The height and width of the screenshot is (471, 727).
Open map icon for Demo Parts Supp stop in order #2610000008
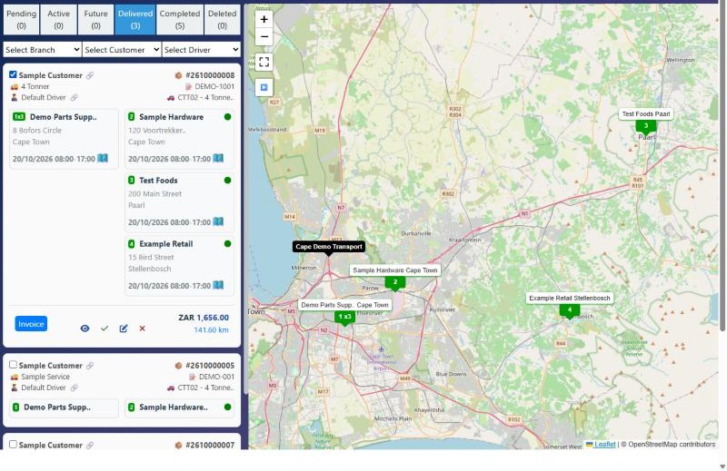pos(103,159)
